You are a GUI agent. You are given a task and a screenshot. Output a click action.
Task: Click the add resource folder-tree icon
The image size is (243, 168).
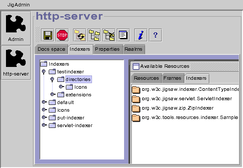click(94, 35)
